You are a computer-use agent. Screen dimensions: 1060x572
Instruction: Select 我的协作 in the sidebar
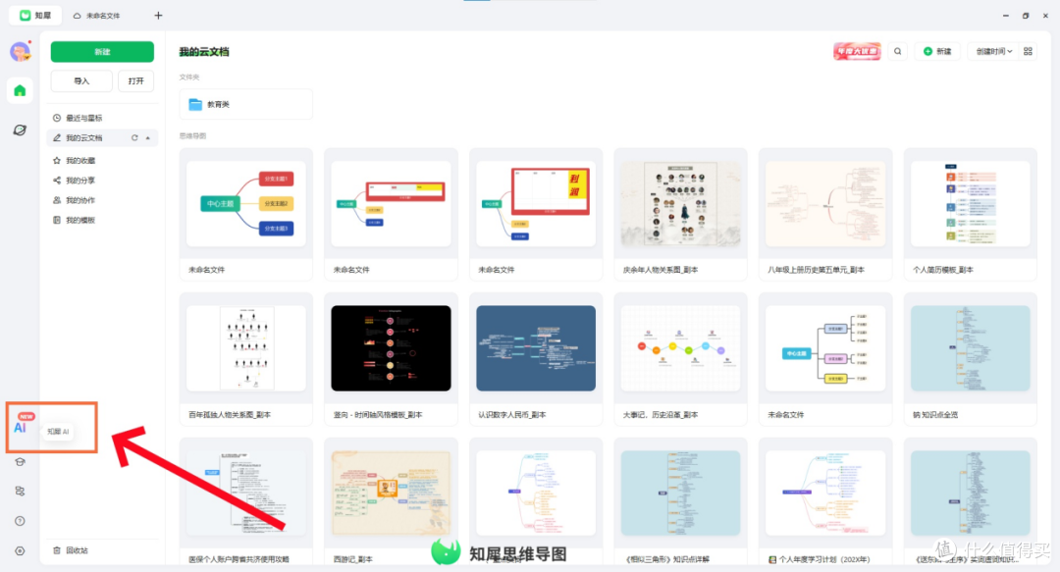click(103, 200)
